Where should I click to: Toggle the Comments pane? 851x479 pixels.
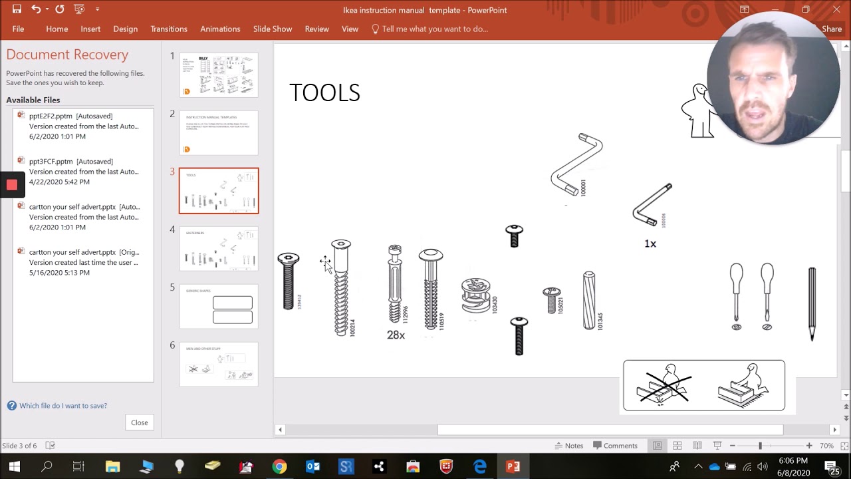click(616, 446)
